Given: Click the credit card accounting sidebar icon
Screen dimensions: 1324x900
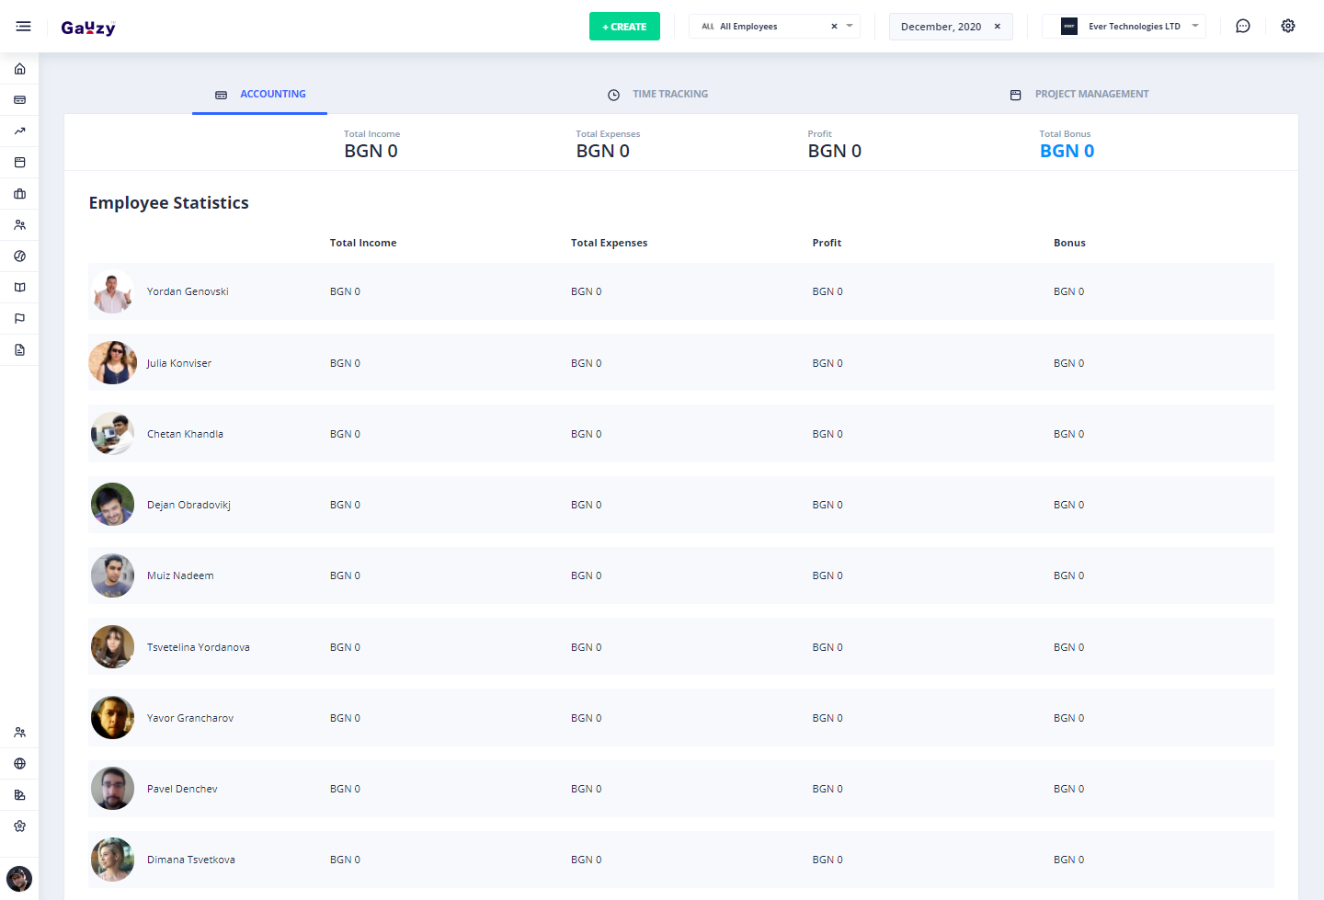Looking at the screenshot, I should tap(19, 100).
